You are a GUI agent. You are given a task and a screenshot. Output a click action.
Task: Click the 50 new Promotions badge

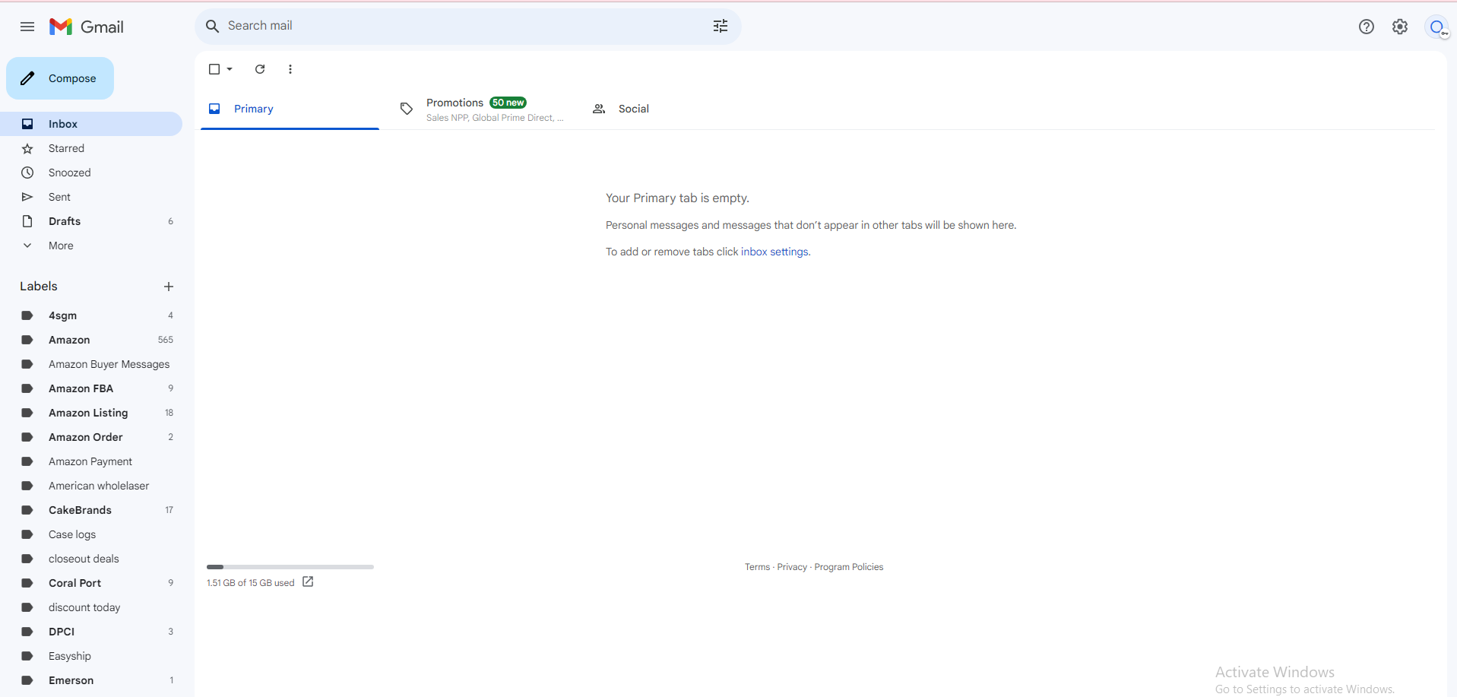(x=508, y=103)
